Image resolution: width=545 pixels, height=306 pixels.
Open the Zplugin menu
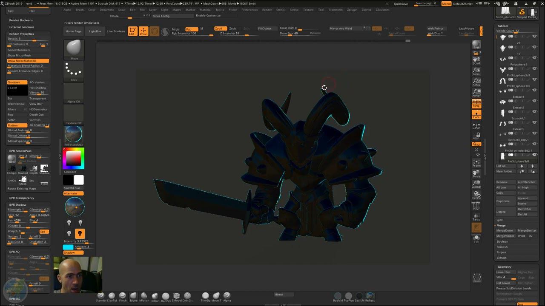point(352,10)
